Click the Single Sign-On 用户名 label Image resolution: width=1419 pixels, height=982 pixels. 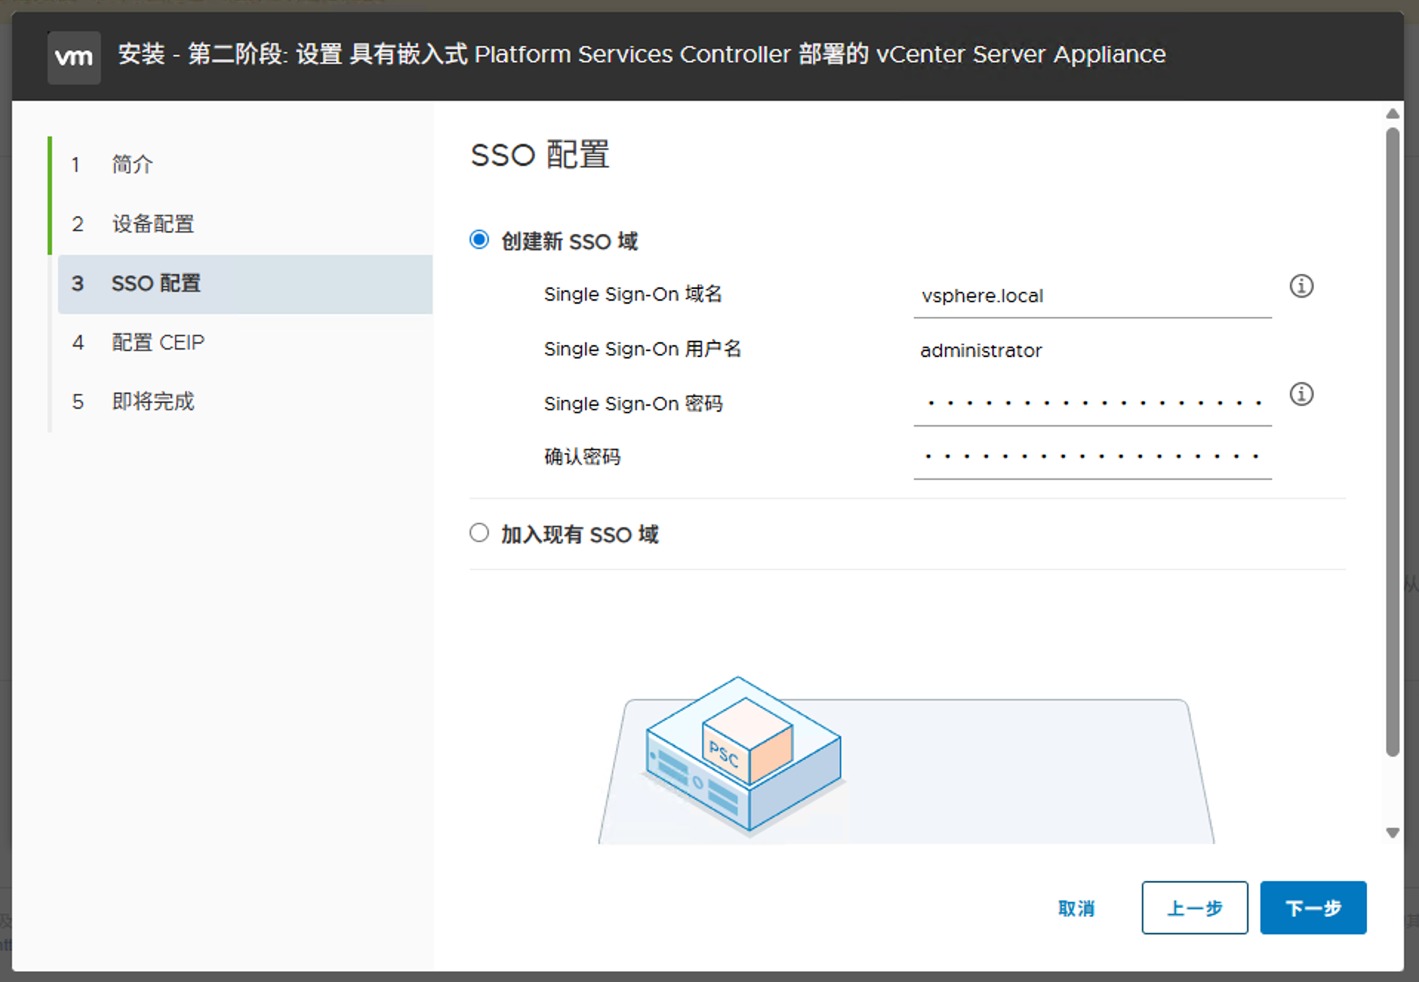tap(642, 349)
